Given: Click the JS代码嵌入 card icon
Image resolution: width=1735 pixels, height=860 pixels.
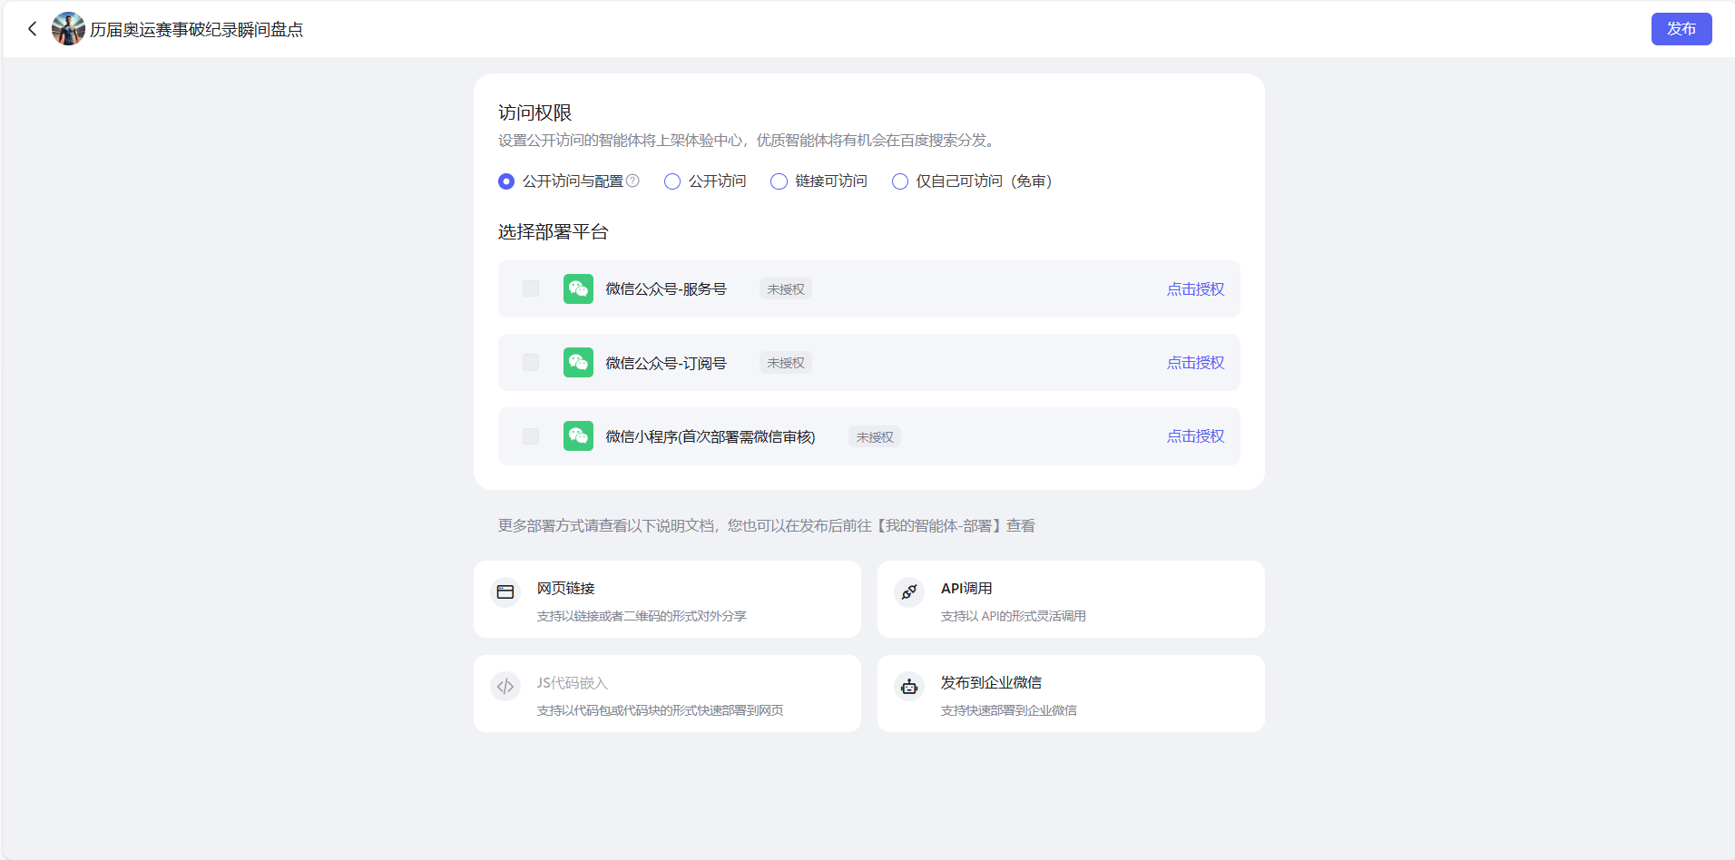Looking at the screenshot, I should (x=505, y=686).
